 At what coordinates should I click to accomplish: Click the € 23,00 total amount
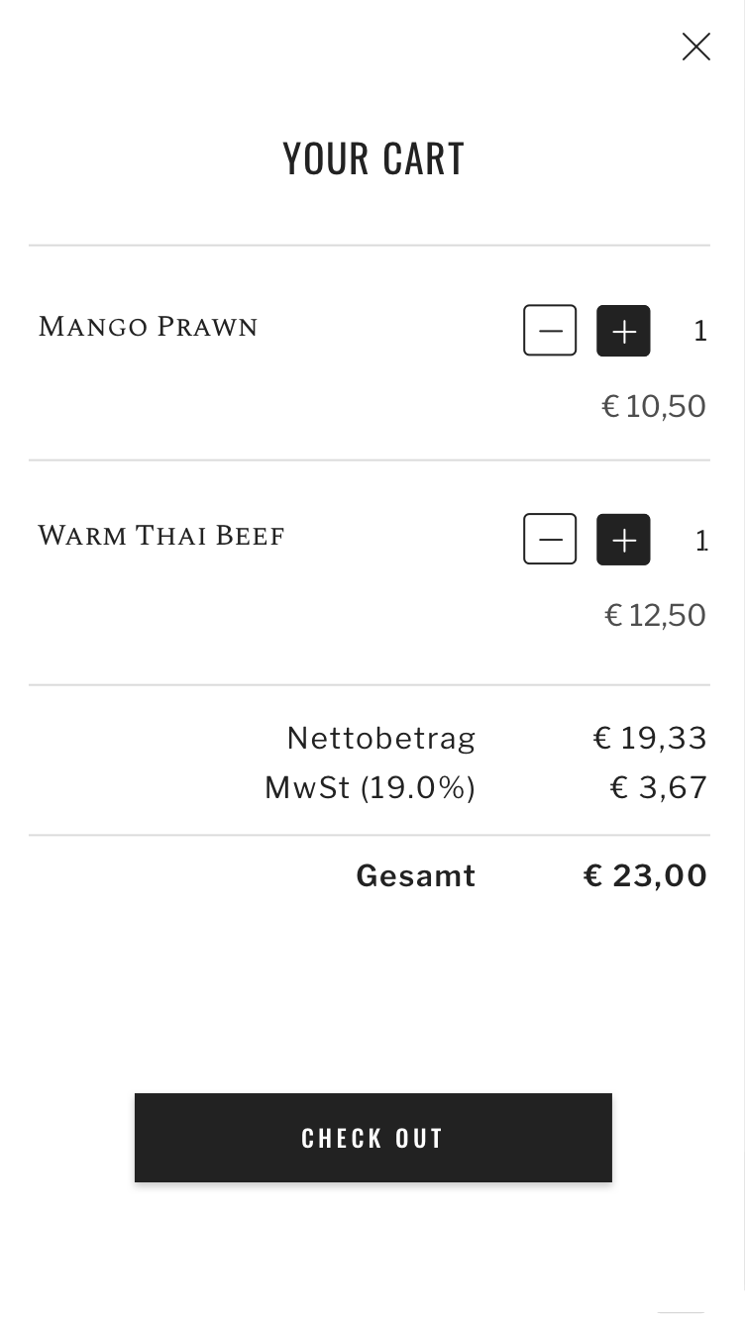[x=645, y=875]
